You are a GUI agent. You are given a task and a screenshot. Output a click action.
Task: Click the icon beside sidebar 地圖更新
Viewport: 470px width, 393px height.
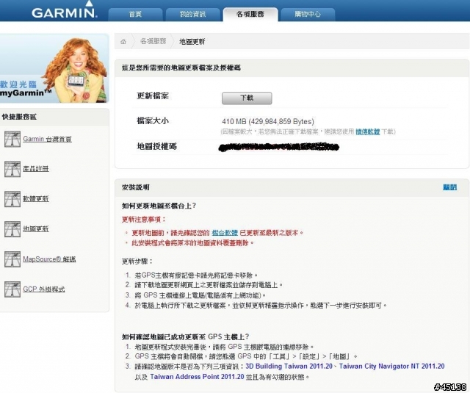pyautogui.click(x=12, y=229)
